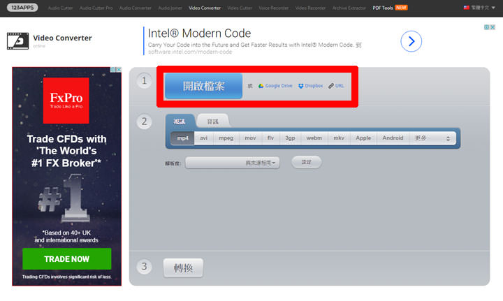Open file from URL link

(340, 86)
